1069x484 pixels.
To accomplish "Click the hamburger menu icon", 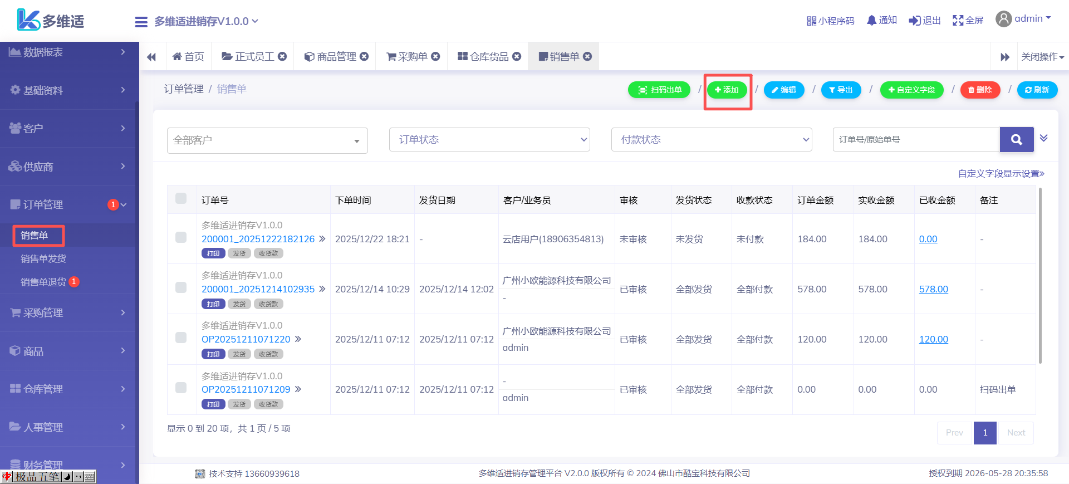I will pyautogui.click(x=141, y=22).
